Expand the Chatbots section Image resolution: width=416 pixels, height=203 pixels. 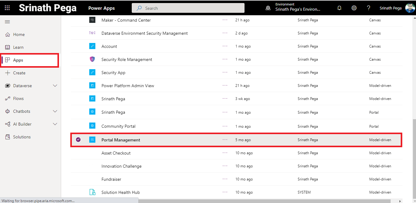(55, 111)
